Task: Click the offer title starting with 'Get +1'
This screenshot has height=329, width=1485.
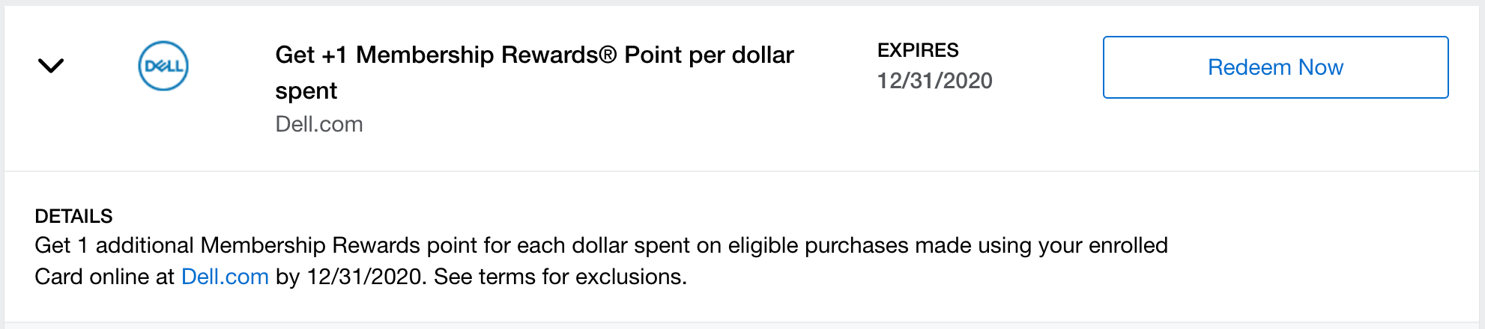Action: tap(533, 55)
